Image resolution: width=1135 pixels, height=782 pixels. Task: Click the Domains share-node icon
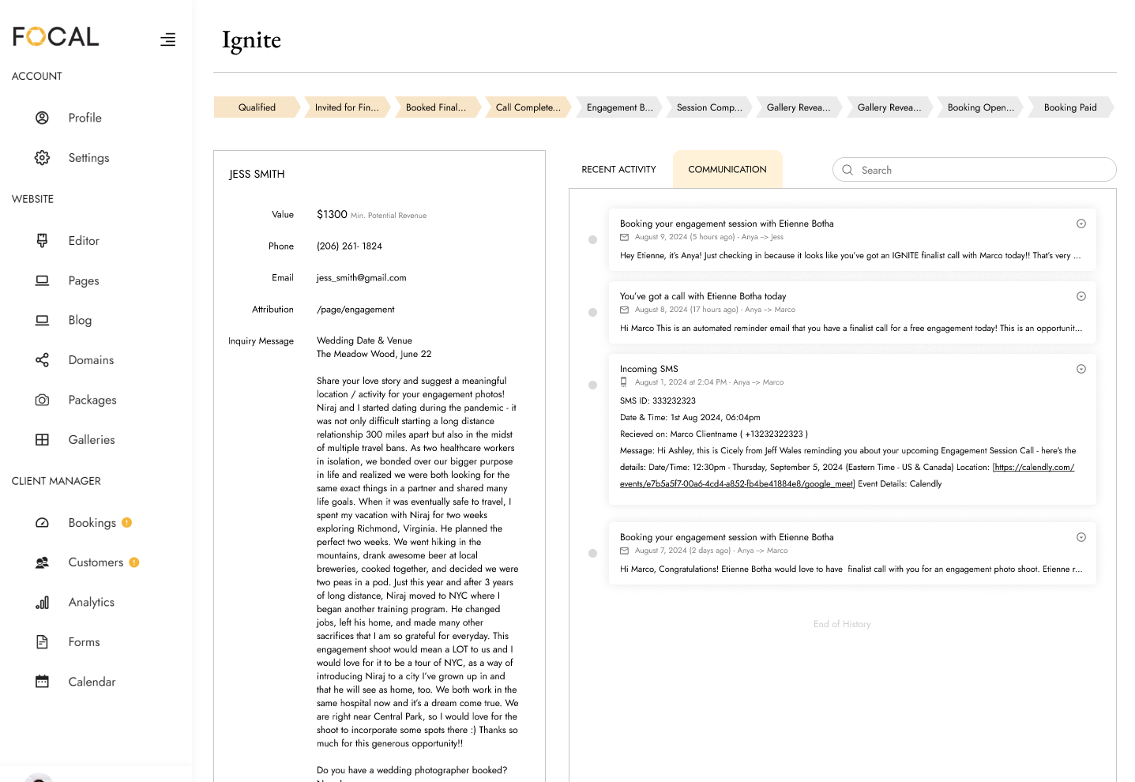(x=42, y=360)
